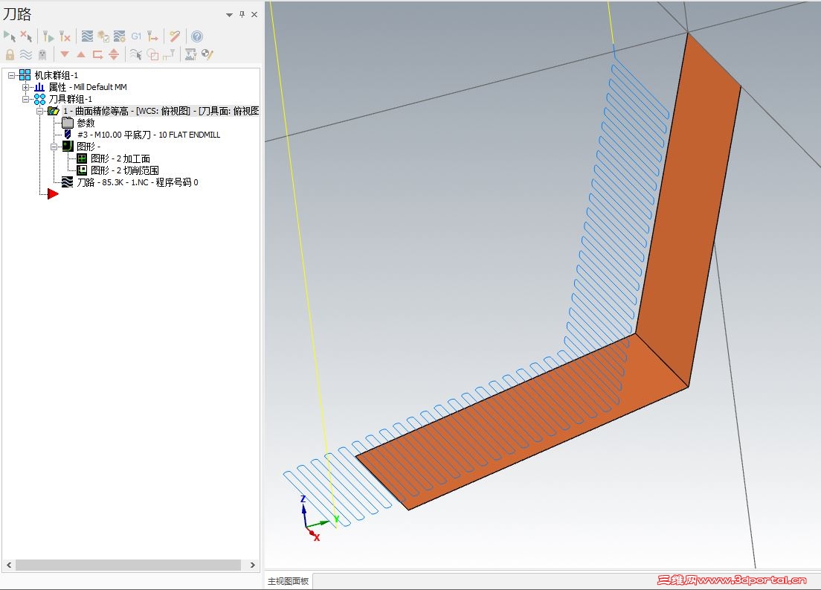Image resolution: width=821 pixels, height=590 pixels.
Task: Switch to the 主视图面板 tab
Action: [288, 581]
